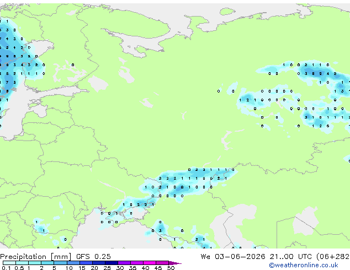Click the 15–20 mm blue legend segment
Screen dimensions: 350x270
point(86,263)
